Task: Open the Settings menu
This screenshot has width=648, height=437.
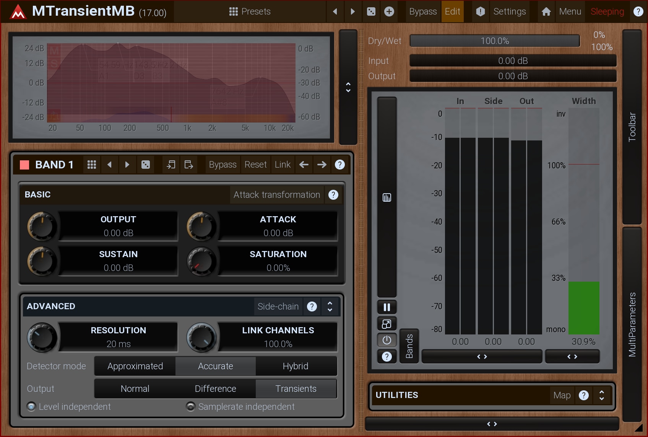Action: tap(509, 11)
